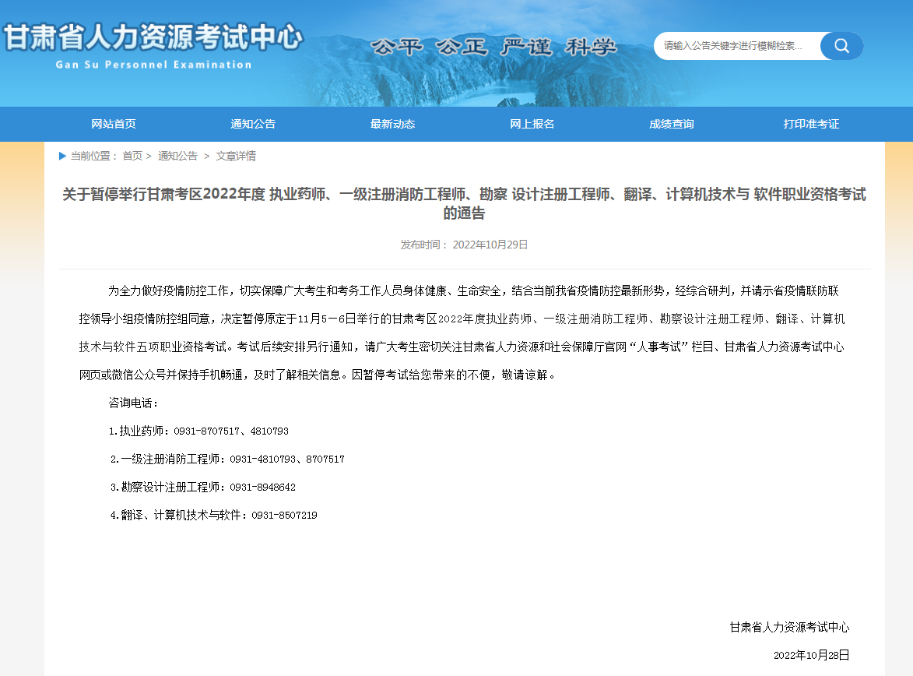
Task: Click the 咨询电话 label
Action: [x=133, y=403]
